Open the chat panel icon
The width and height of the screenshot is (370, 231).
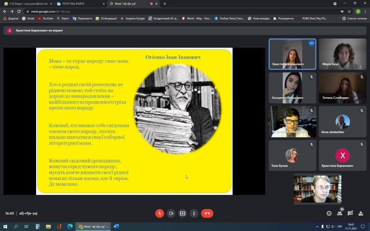pyautogui.click(x=350, y=213)
